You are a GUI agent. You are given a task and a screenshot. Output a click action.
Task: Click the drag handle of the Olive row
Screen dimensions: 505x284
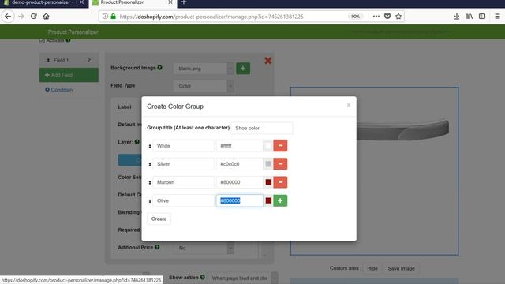click(x=150, y=201)
